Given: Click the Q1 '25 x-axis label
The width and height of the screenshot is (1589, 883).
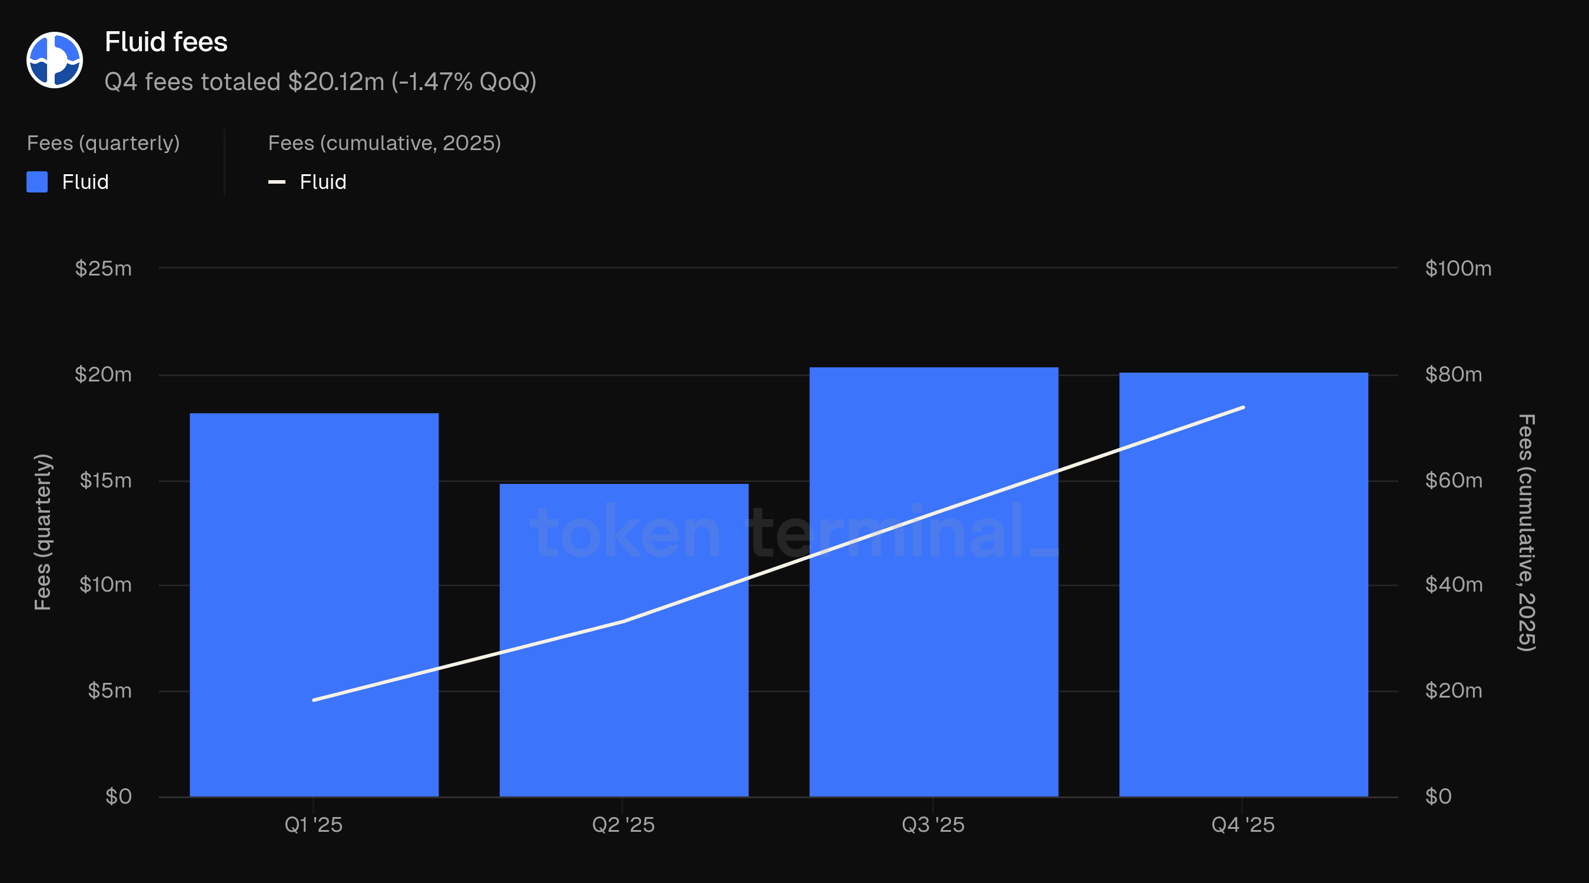Looking at the screenshot, I should [313, 824].
